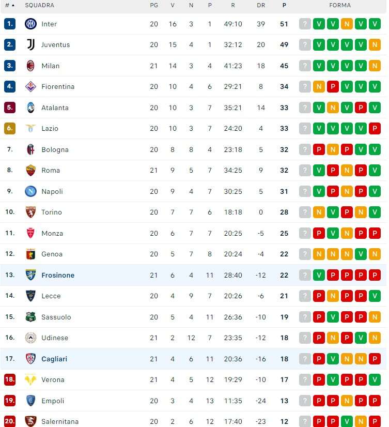Image resolution: width=389 pixels, height=427 pixels.
Task: Click Inter's gray question mark form badge
Action: tap(305, 24)
